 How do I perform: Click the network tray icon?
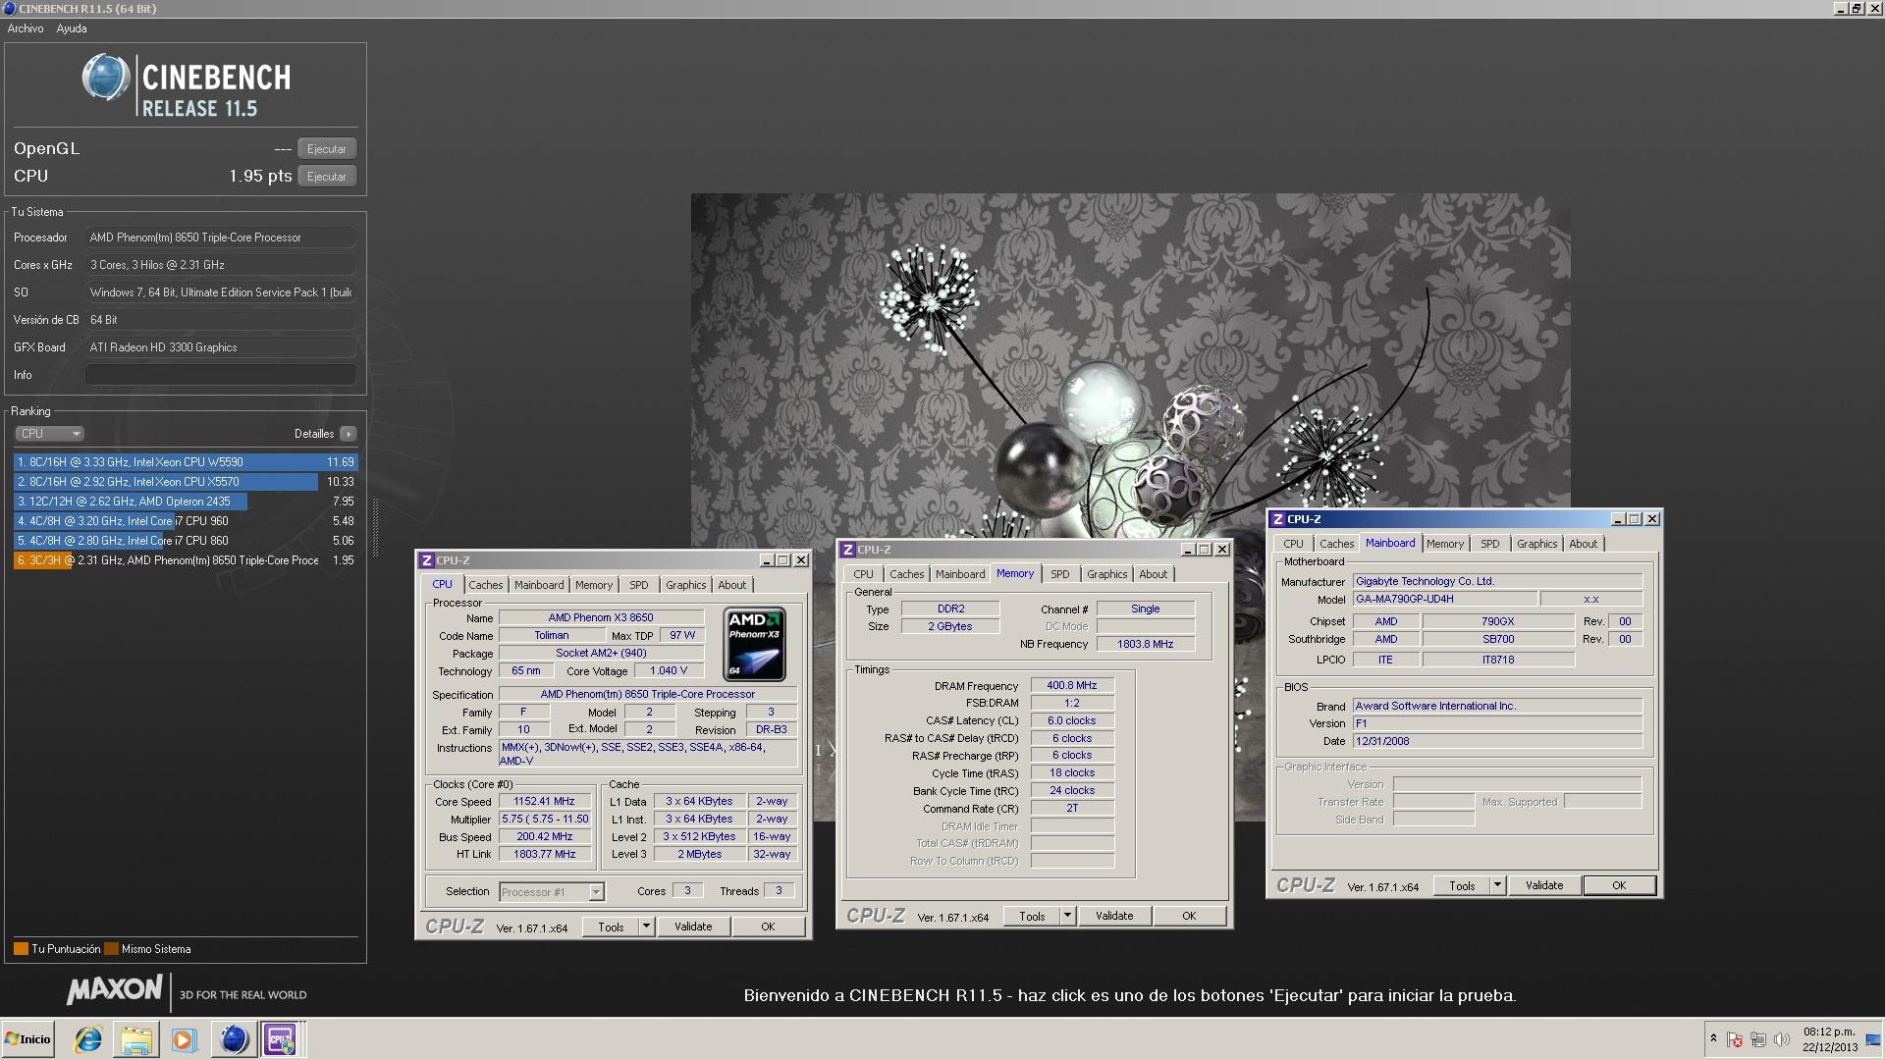(1758, 1039)
